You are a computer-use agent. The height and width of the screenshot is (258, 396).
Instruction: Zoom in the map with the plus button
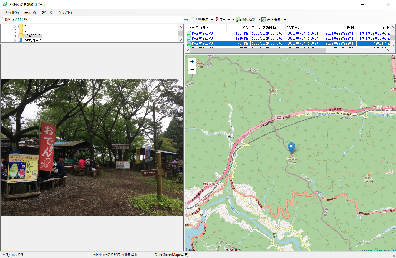(x=192, y=62)
